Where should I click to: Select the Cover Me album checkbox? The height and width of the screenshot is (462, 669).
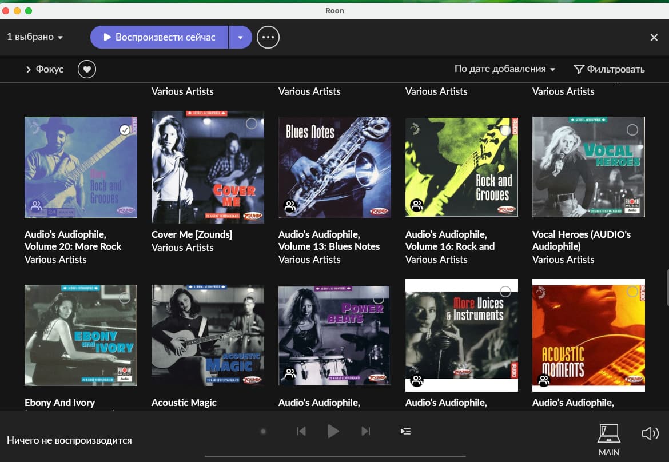coord(252,124)
